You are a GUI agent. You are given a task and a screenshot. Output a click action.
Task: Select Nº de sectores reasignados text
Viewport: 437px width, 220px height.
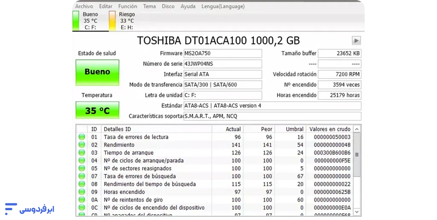137,168
